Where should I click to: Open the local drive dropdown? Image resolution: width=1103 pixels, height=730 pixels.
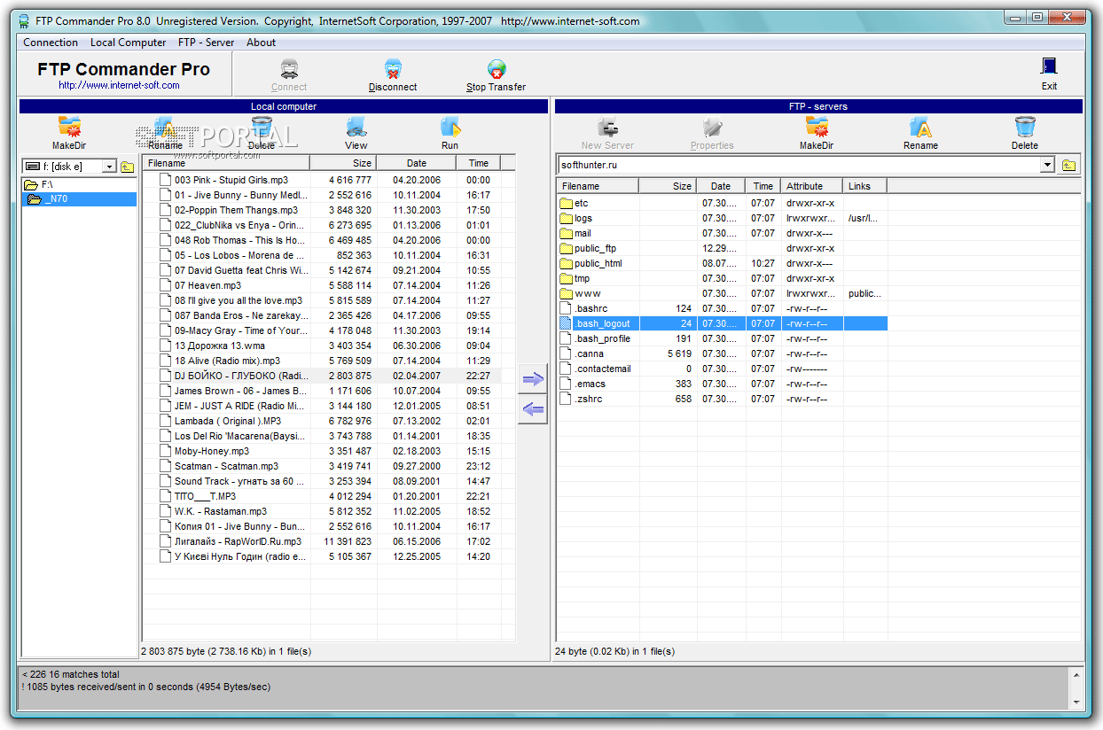tap(110, 167)
